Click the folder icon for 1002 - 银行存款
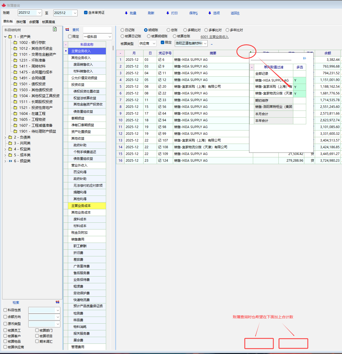Image resolution: width=342 pixels, height=354 pixels. (15, 43)
